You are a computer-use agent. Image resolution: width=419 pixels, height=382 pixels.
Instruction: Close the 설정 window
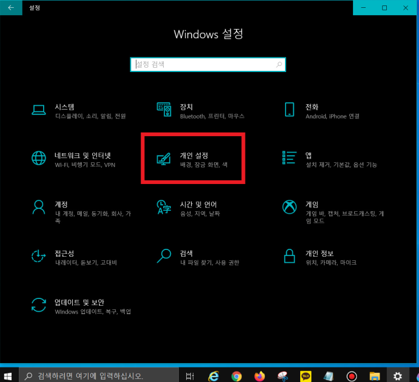click(x=406, y=8)
